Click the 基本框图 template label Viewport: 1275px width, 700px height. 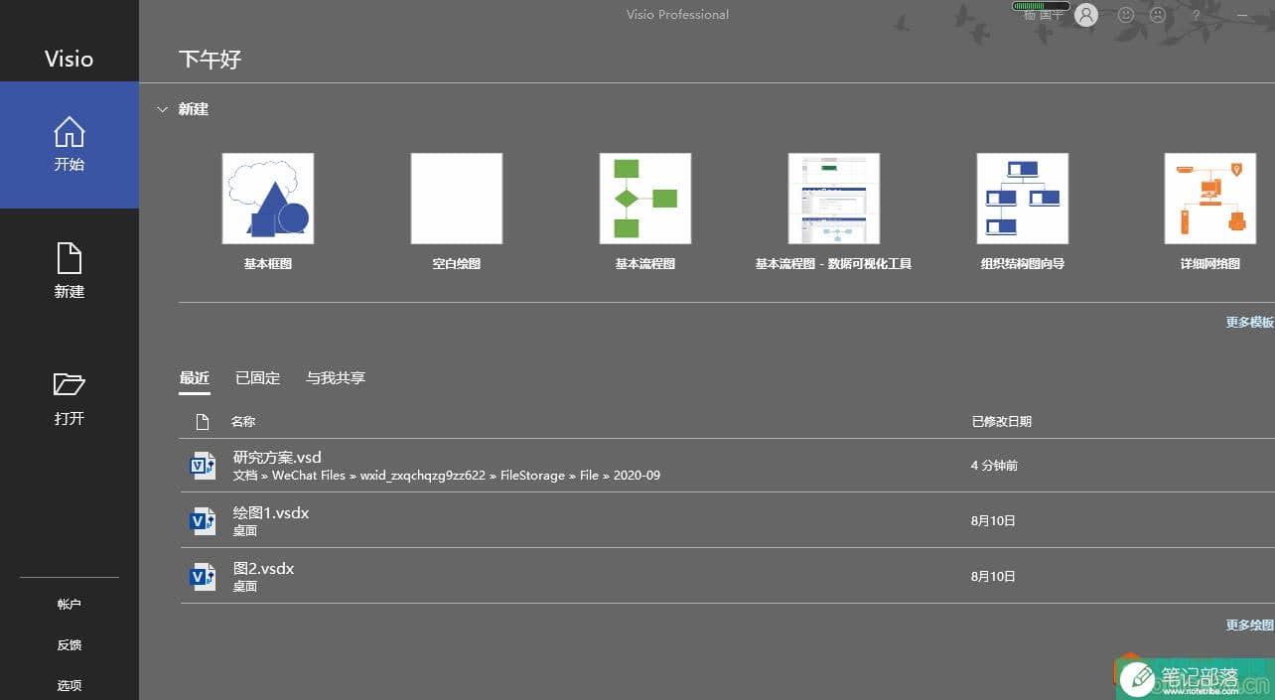point(268,264)
